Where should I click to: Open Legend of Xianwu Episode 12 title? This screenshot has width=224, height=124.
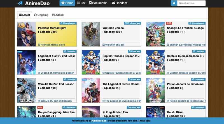pyautogui.click(x=57, y=58)
